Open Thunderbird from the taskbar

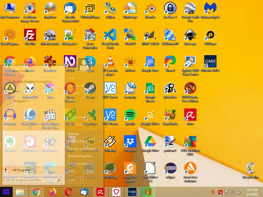(x=84, y=192)
